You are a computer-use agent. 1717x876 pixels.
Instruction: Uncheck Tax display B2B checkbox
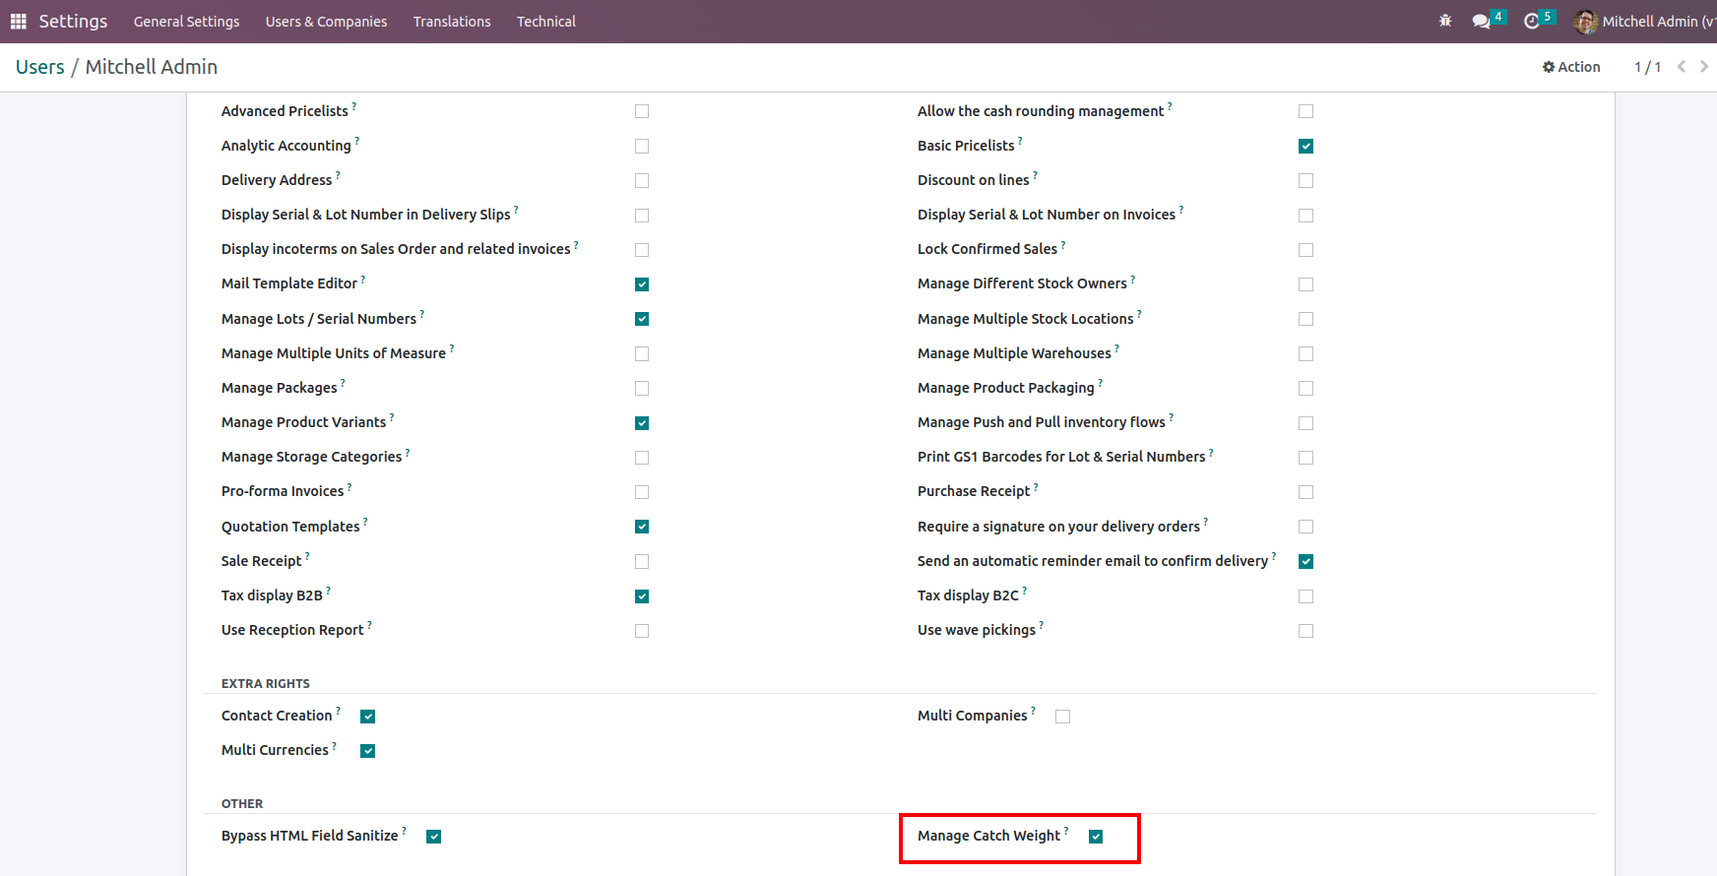(x=642, y=596)
